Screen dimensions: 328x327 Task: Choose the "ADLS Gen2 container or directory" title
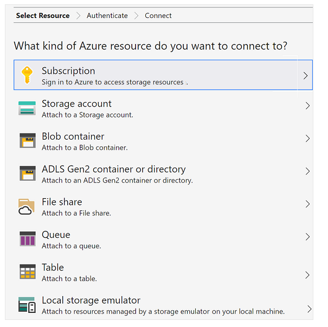pyautogui.click(x=113, y=169)
